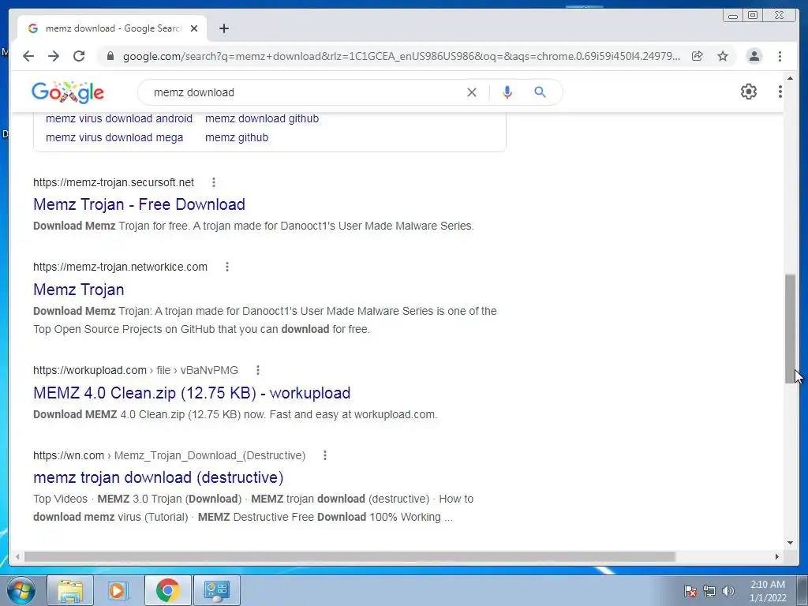Viewport: 808px width, 606px height.
Task: Click the workupload.com breadcrumb URL
Action: click(136, 371)
